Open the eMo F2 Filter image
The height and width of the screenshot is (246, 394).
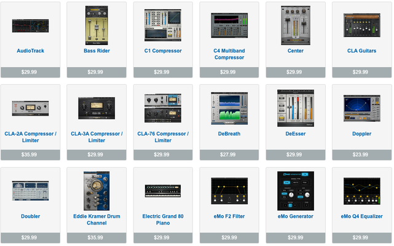(229, 191)
